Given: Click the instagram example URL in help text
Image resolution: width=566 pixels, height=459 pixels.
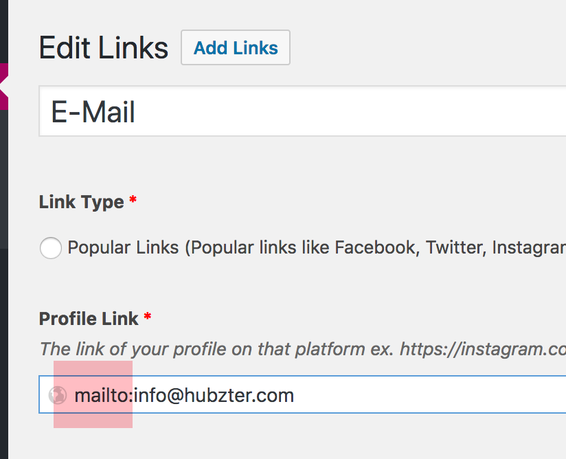Looking at the screenshot, I should click(483, 349).
